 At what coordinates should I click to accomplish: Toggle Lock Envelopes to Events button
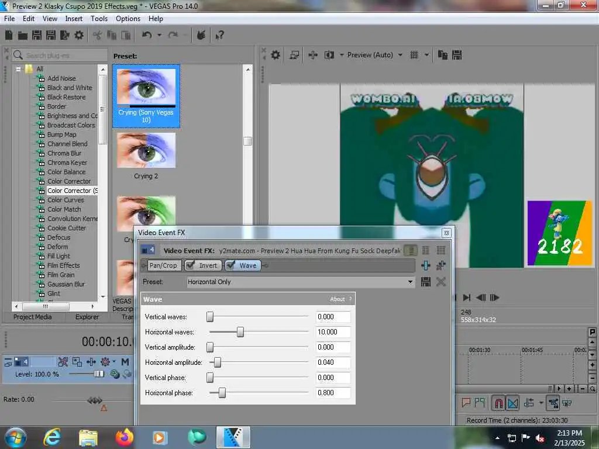point(553,403)
